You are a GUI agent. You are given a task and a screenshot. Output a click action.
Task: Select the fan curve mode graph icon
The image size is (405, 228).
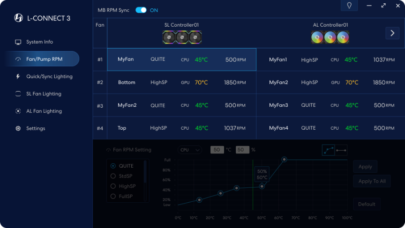328,150
